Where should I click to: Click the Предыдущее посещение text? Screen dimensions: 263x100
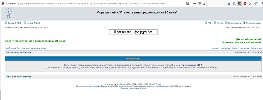click(27, 27)
